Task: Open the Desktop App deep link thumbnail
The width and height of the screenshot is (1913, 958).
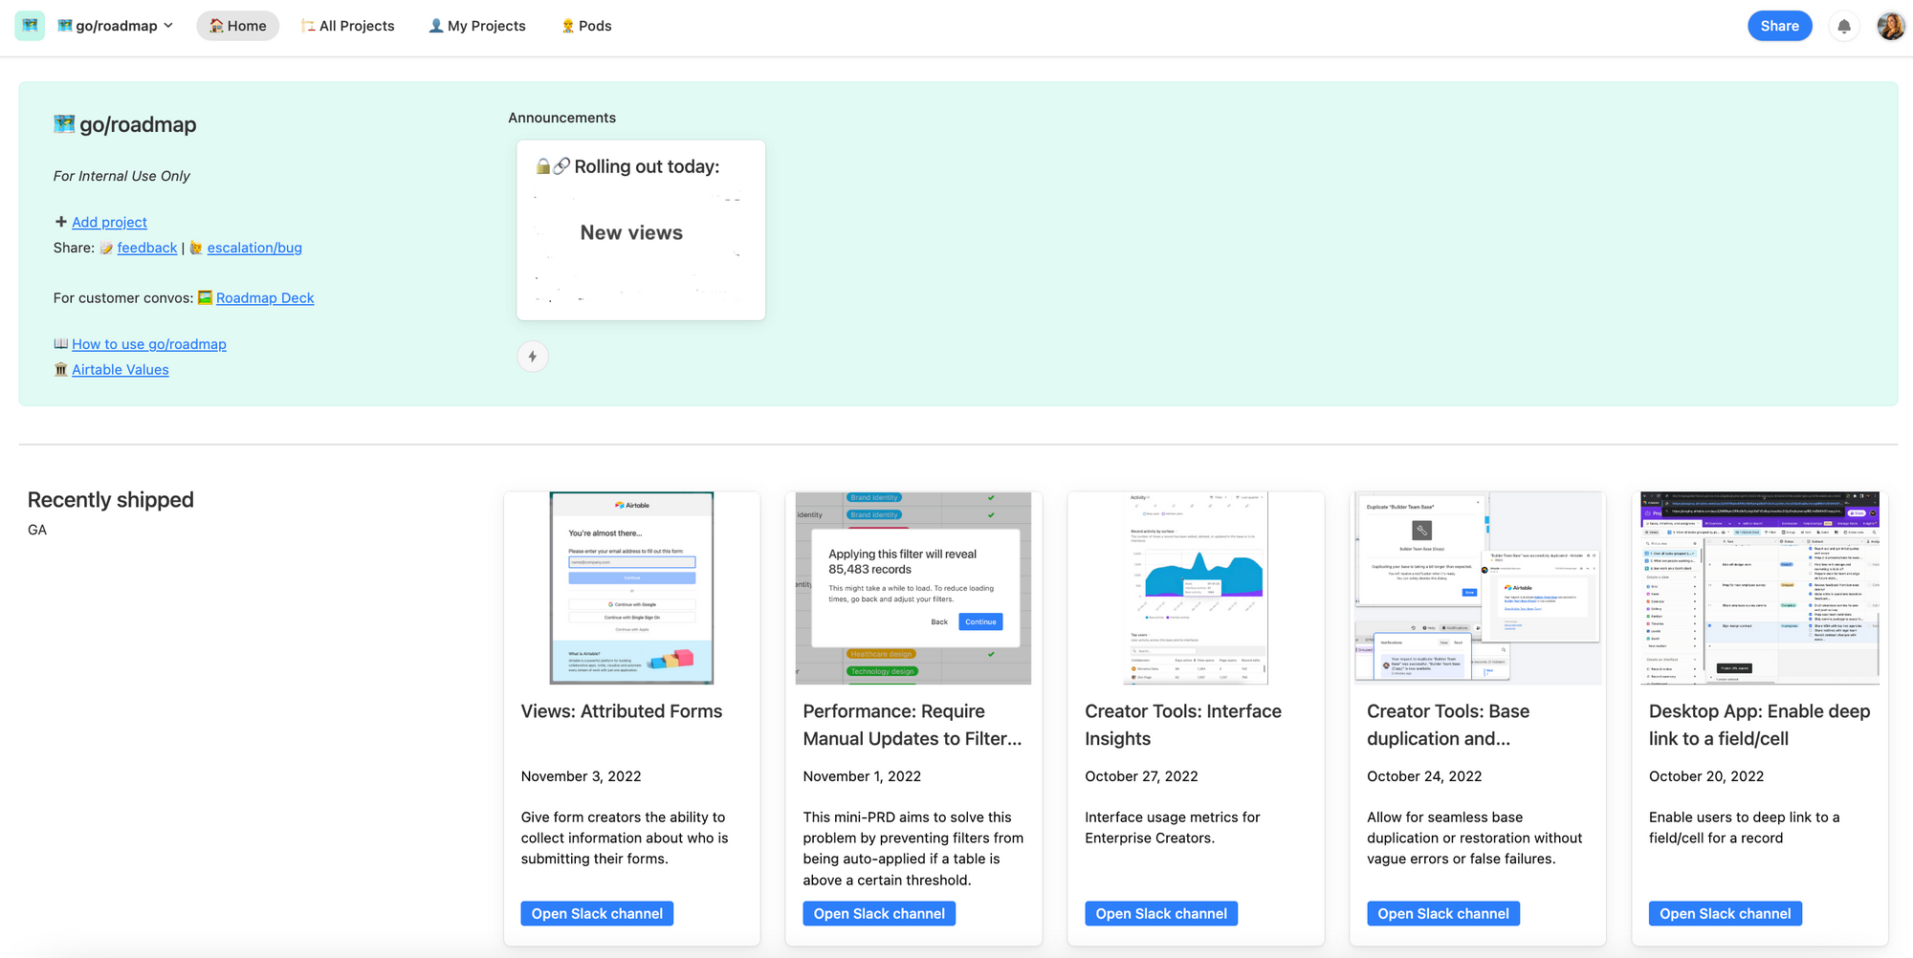Action: tap(1760, 588)
